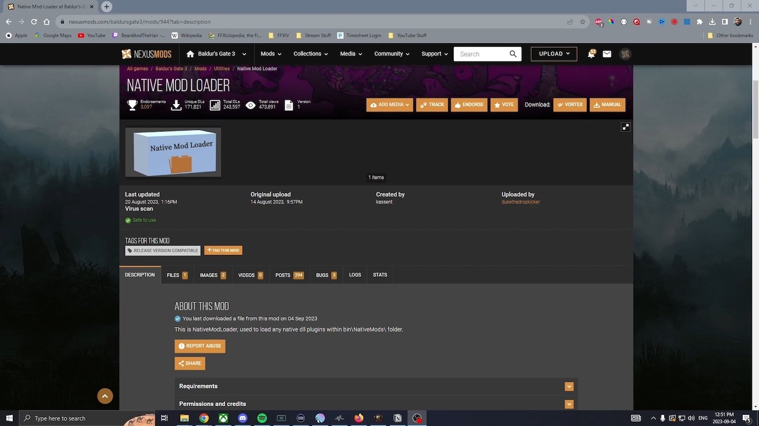Click the search magnifier icon
759x426 pixels.
point(513,54)
